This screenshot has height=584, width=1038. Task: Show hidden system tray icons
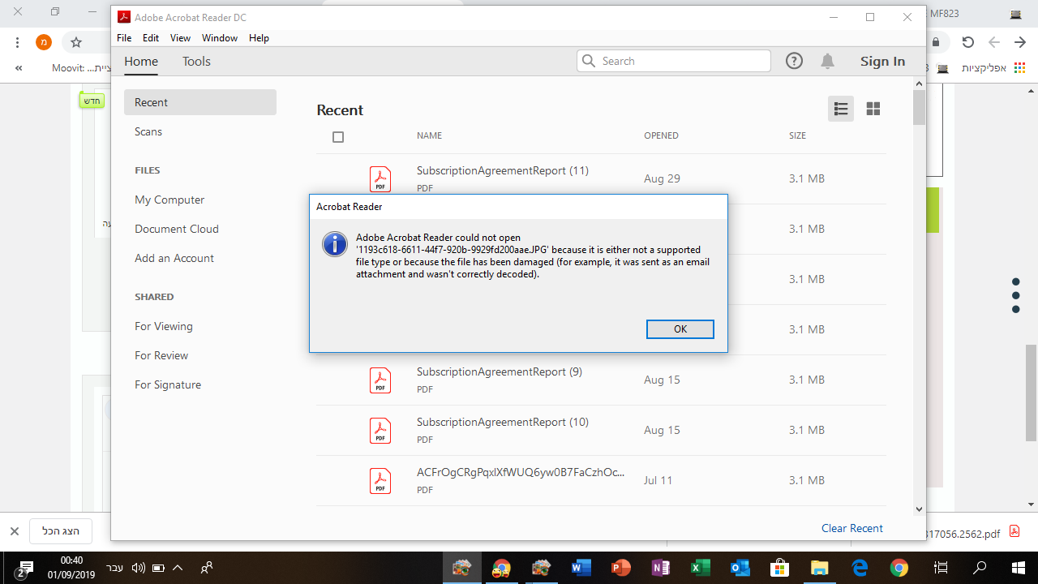point(178,568)
